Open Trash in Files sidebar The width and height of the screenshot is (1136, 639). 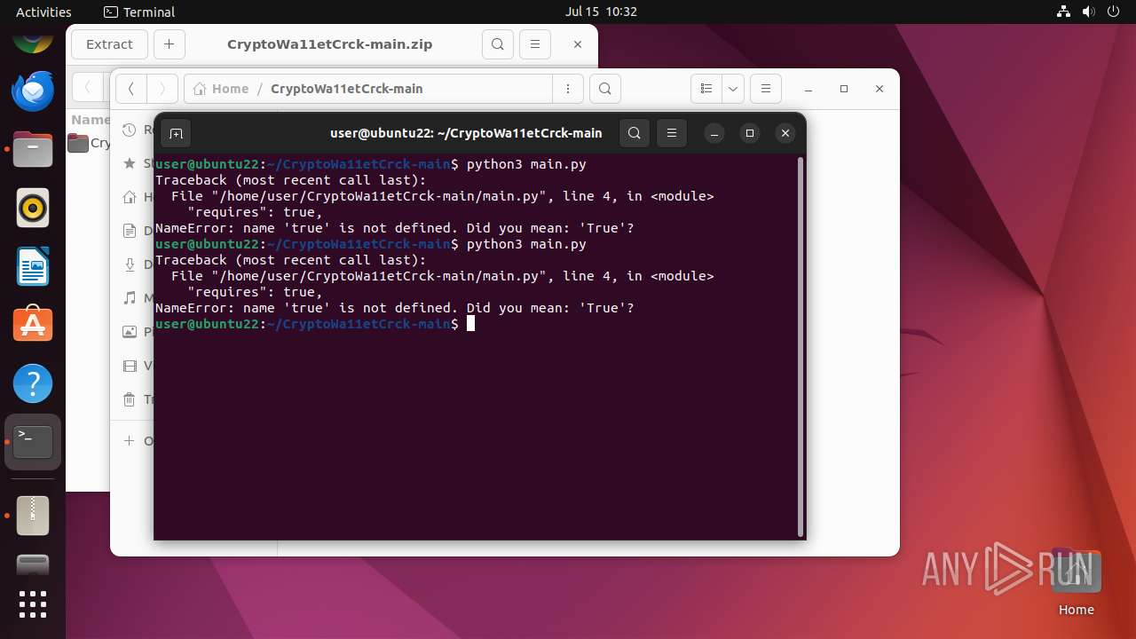pyautogui.click(x=136, y=399)
